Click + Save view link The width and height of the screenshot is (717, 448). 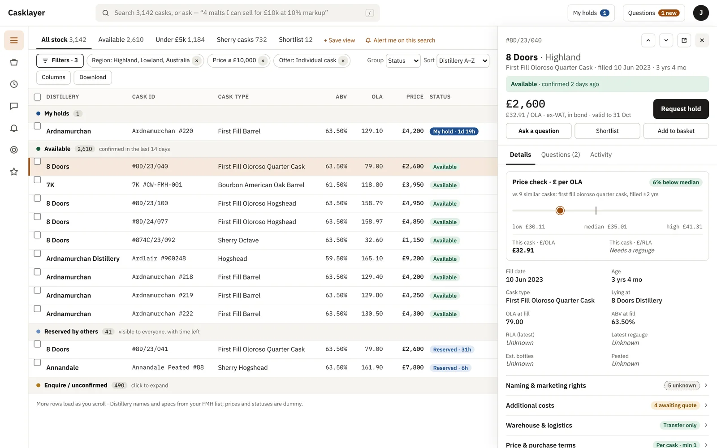pyautogui.click(x=339, y=40)
